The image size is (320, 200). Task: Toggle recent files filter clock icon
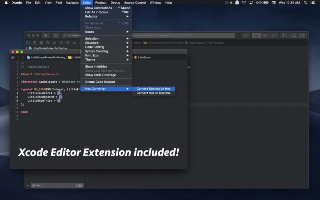[x=77, y=186]
